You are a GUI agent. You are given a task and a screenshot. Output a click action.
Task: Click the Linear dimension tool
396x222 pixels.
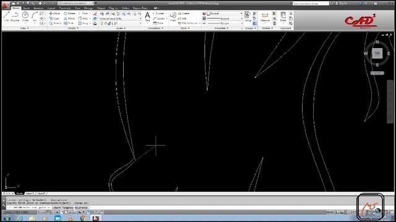[x=158, y=14]
